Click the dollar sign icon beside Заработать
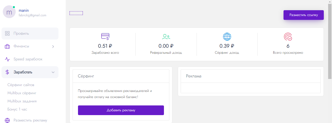The height and width of the screenshot is (123, 332). coord(7,72)
